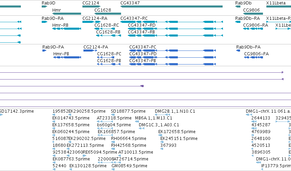
Task: Open transcript CG9806-RA label
Action: pyautogui.click(x=255, y=25)
